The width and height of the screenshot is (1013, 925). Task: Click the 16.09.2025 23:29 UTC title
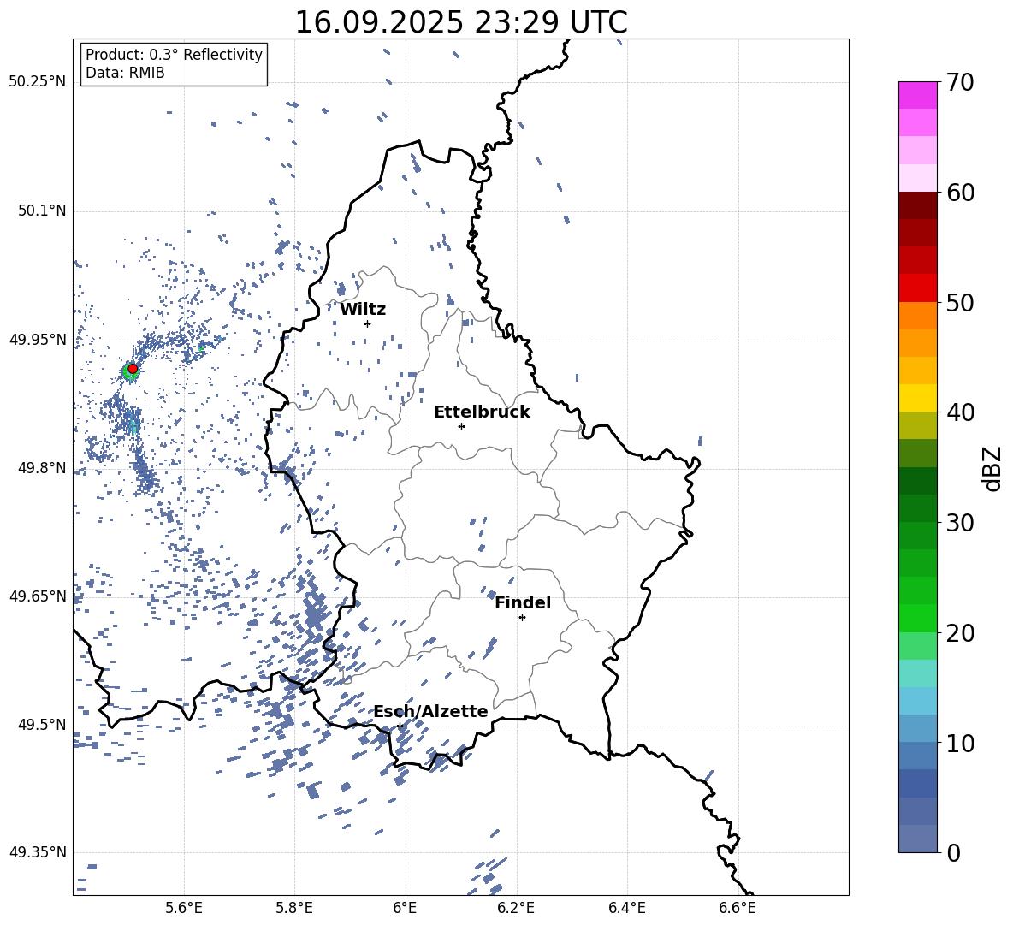(461, 22)
